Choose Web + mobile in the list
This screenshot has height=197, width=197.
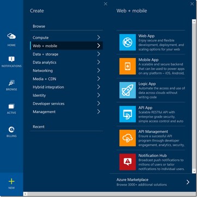click(66, 46)
